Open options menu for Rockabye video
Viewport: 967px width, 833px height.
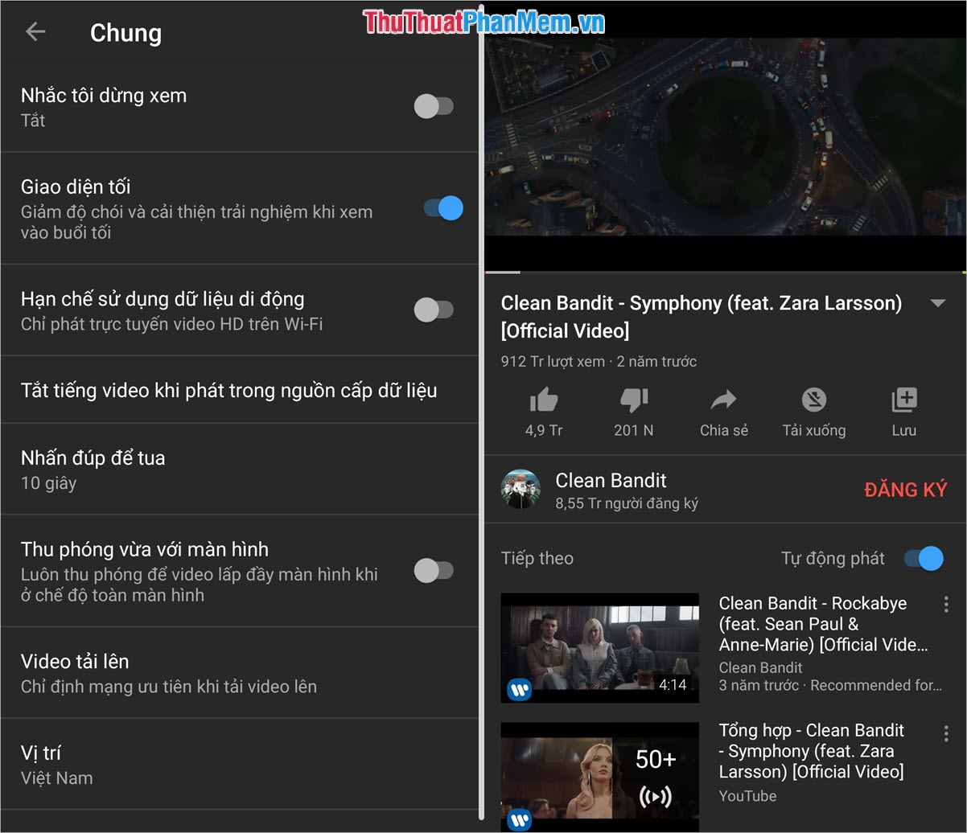coord(947,603)
